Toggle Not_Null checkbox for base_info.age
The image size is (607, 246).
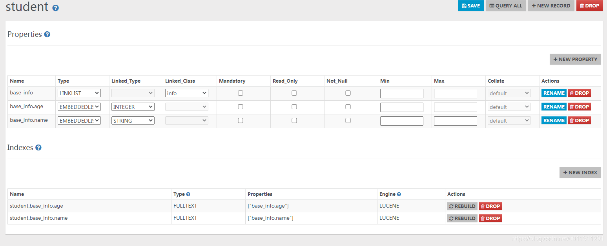pyautogui.click(x=348, y=107)
